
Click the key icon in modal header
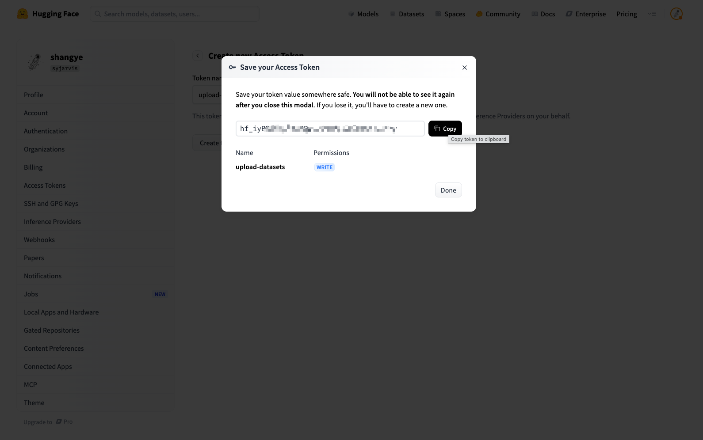click(233, 67)
